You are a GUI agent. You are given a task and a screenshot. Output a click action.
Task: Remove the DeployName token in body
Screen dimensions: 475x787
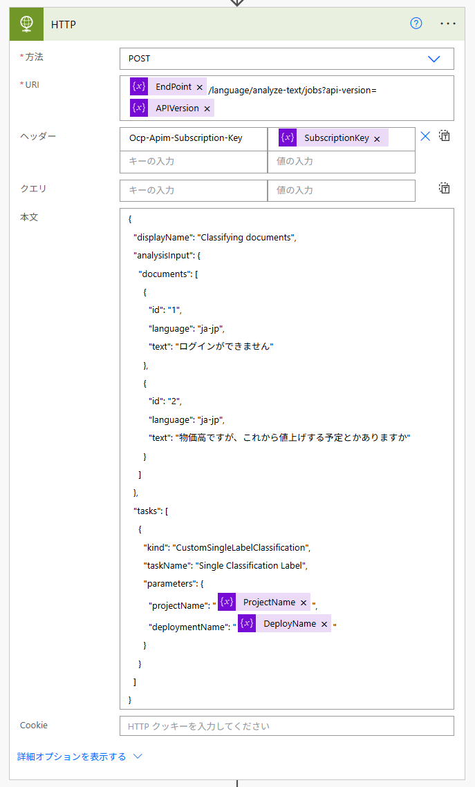click(324, 624)
